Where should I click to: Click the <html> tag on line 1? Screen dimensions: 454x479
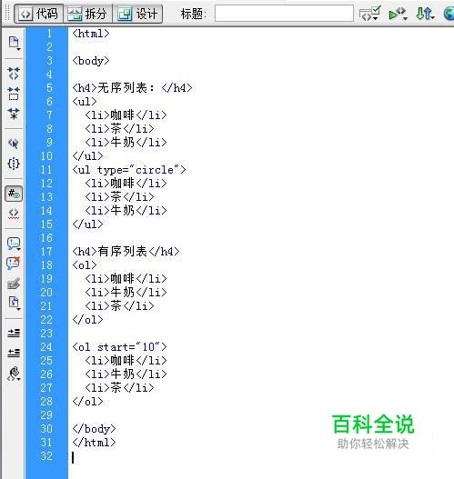[x=91, y=34]
